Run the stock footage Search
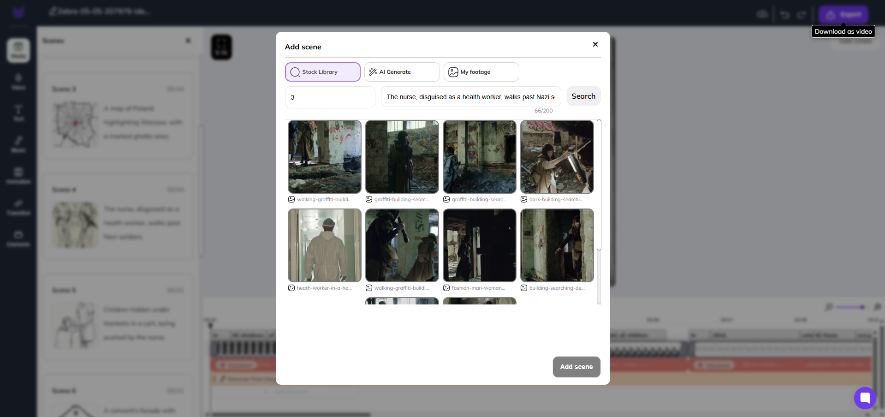 pyautogui.click(x=583, y=96)
